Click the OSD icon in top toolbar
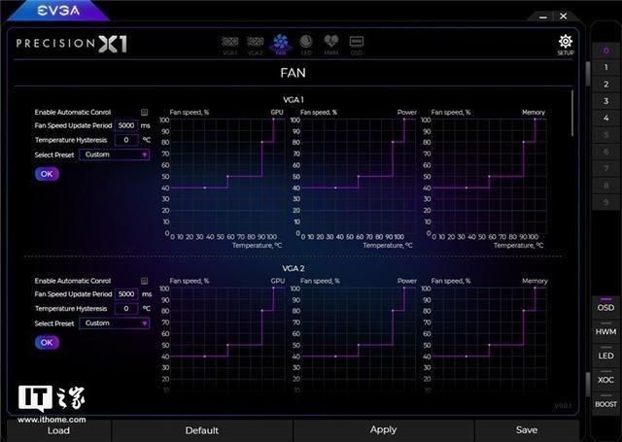This screenshot has width=622, height=442. (357, 43)
